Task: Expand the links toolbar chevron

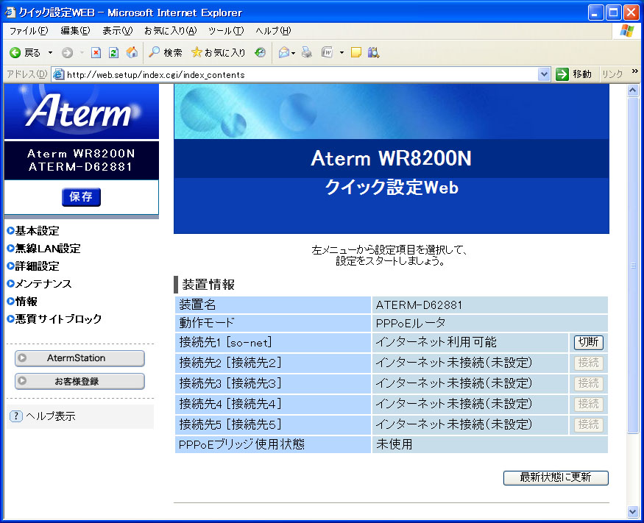Action: point(635,71)
